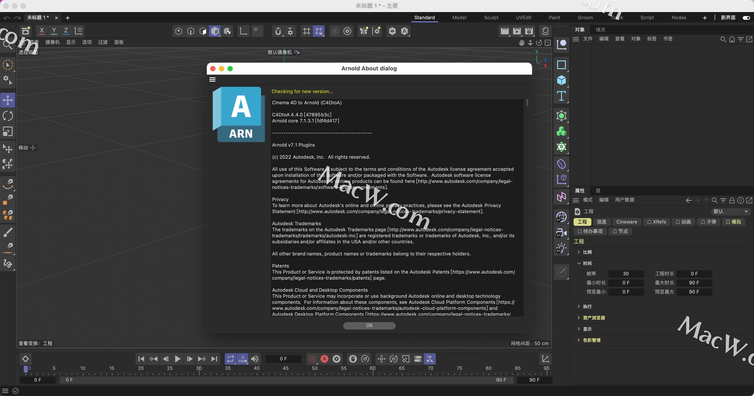Click the timeline range bar below the ruler
754x396 pixels.
(286, 380)
